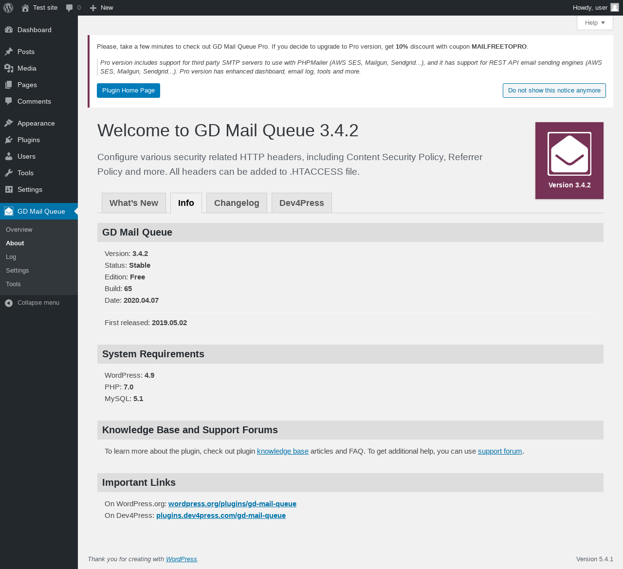Dismiss with Do not show this notice anymore
Viewport: 623px width, 569px height.
[554, 91]
